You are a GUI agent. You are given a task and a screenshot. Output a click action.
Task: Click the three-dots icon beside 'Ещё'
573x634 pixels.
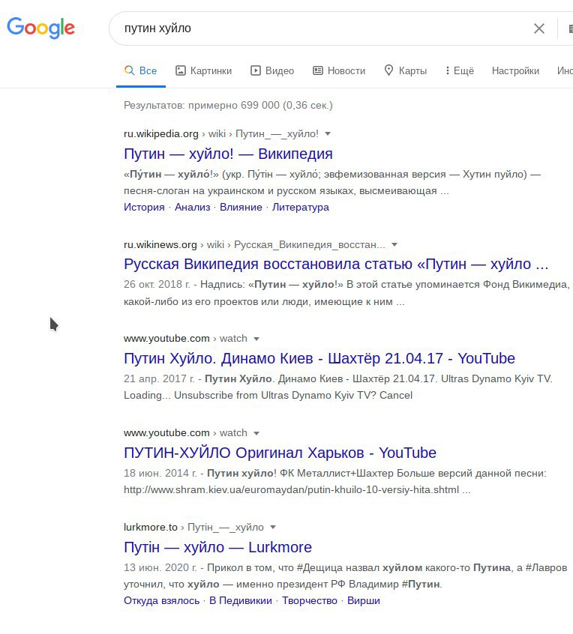[x=447, y=70]
